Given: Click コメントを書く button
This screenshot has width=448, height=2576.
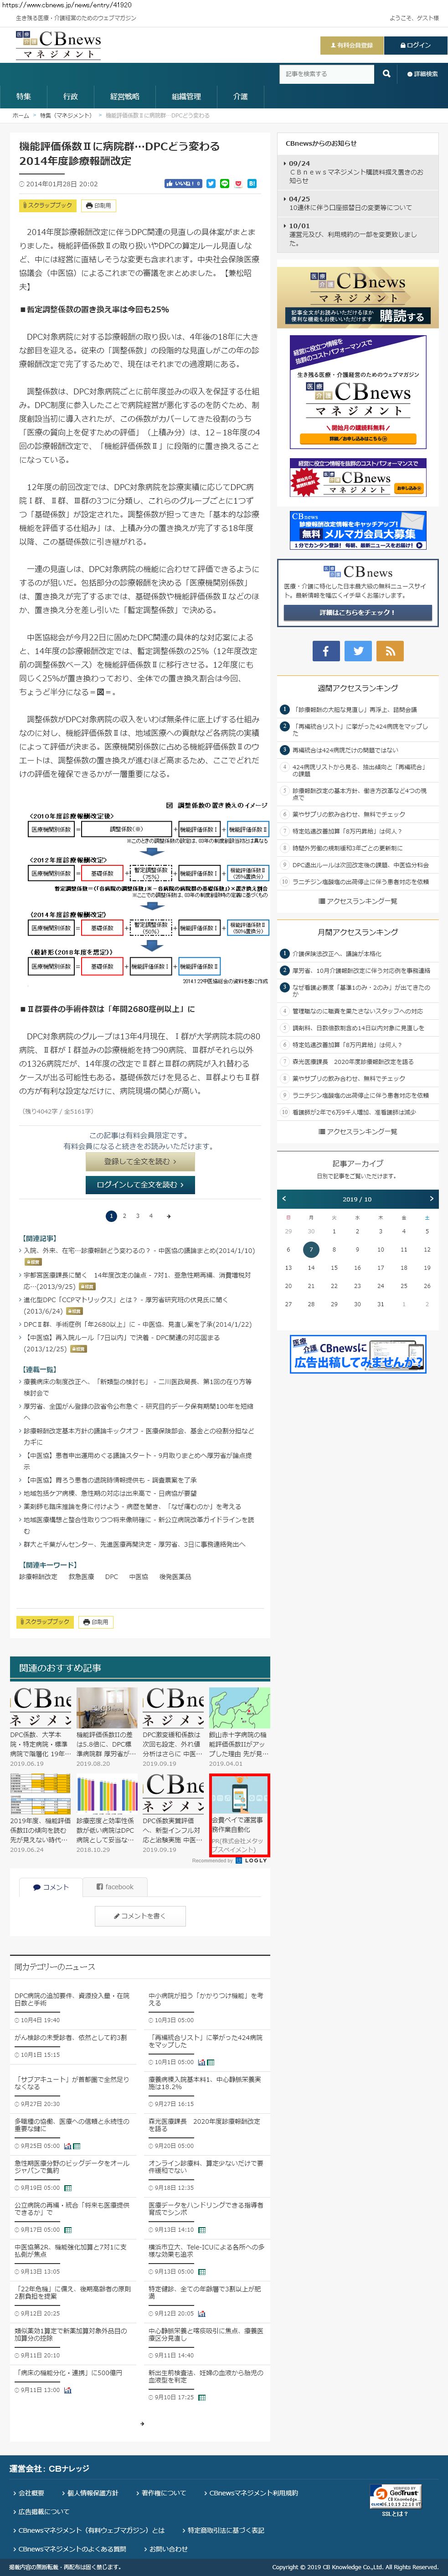Looking at the screenshot, I should [x=140, y=1915].
